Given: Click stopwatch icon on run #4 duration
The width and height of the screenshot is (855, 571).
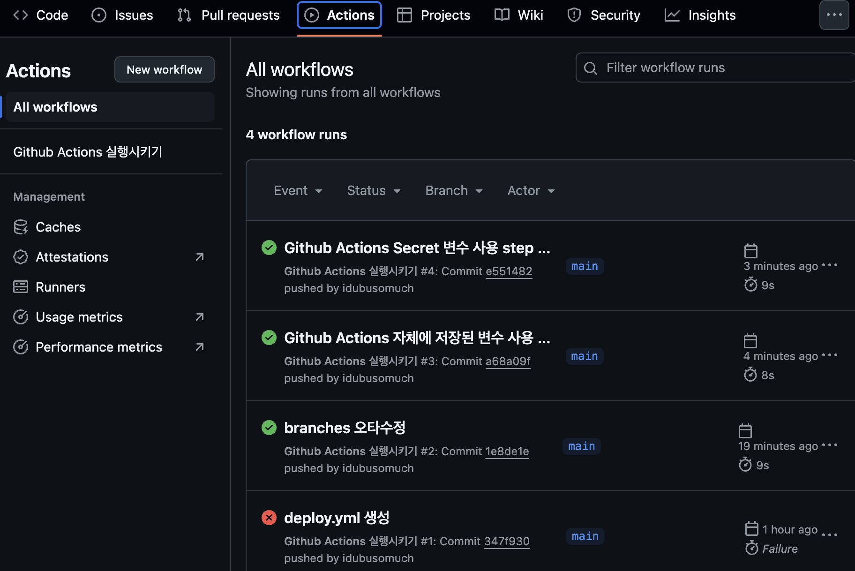Looking at the screenshot, I should point(751,285).
